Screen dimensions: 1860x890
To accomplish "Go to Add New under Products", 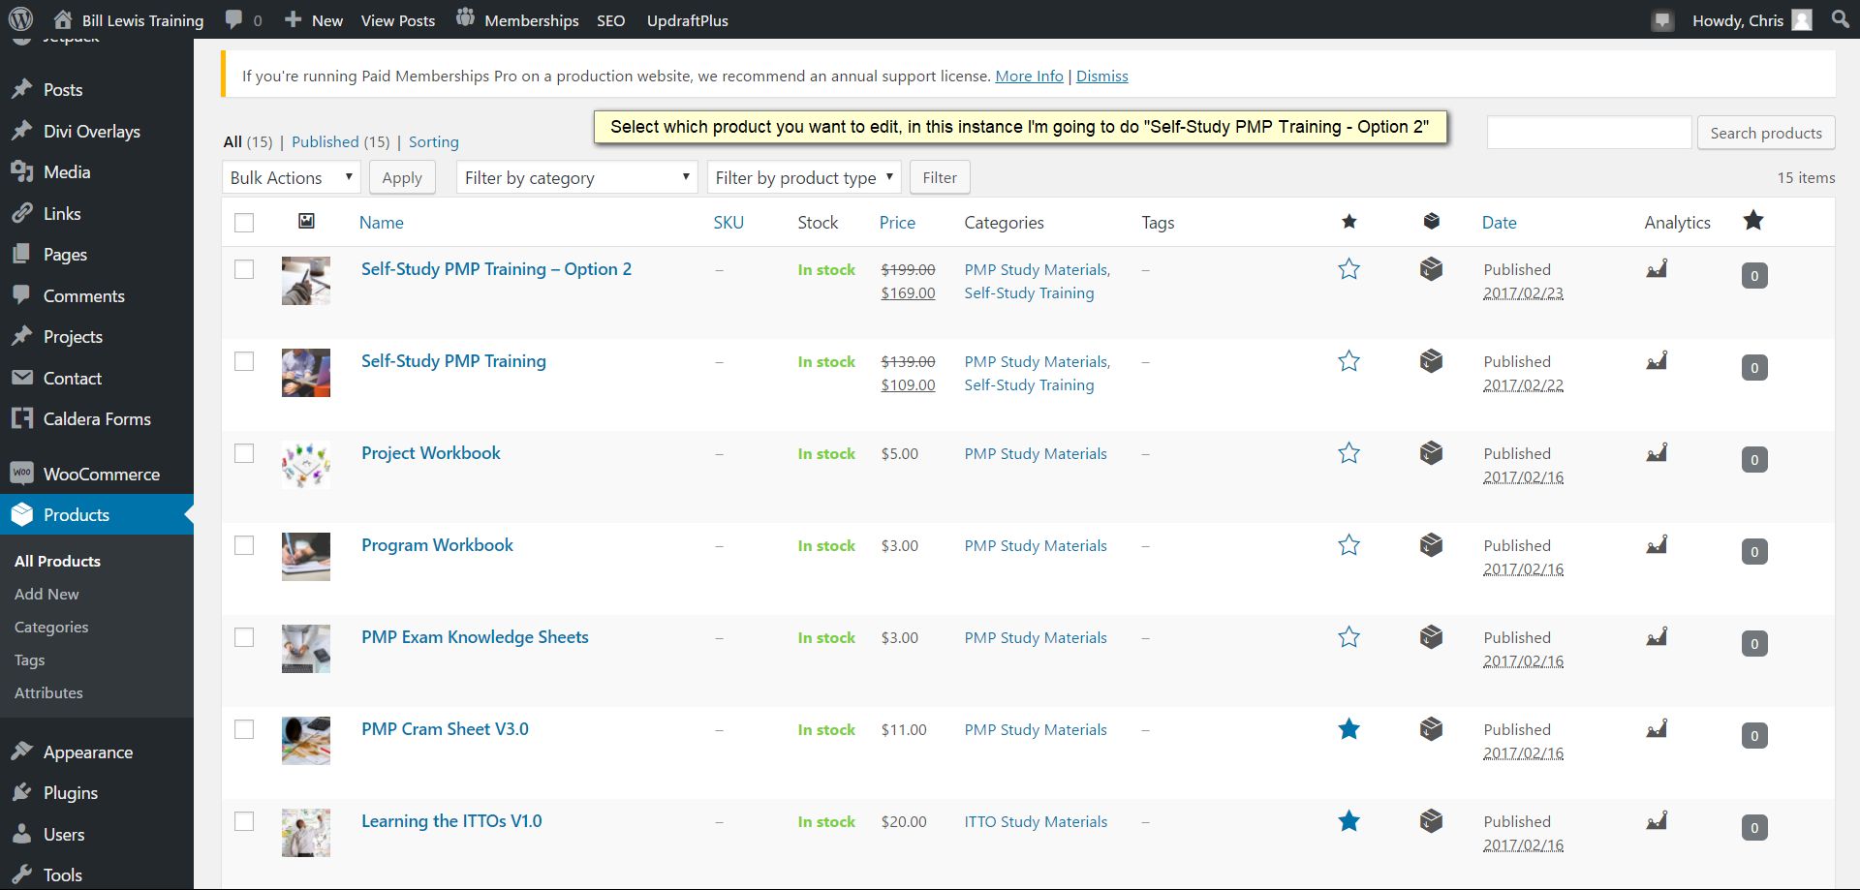I will (x=46, y=594).
